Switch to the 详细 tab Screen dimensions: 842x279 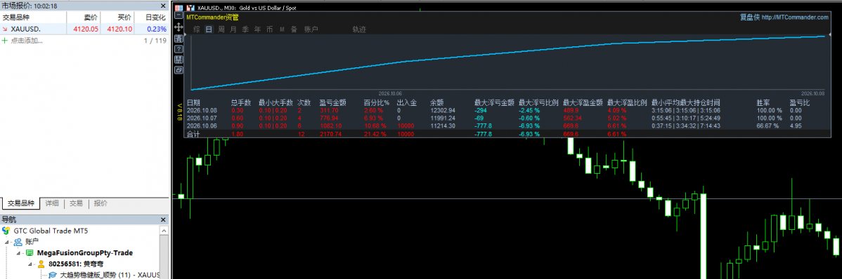[51, 203]
